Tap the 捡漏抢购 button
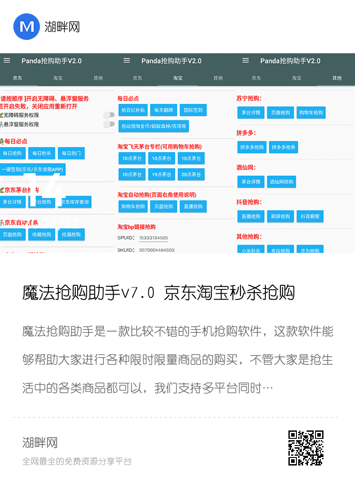The image size is (355, 497). (x=71, y=235)
